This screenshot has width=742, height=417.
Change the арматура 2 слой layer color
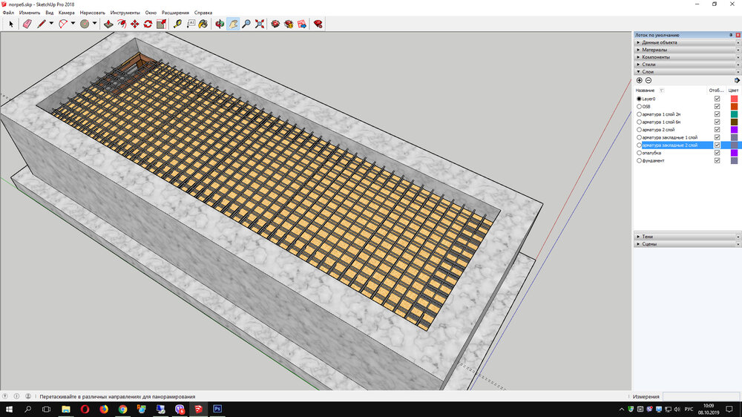pyautogui.click(x=734, y=130)
